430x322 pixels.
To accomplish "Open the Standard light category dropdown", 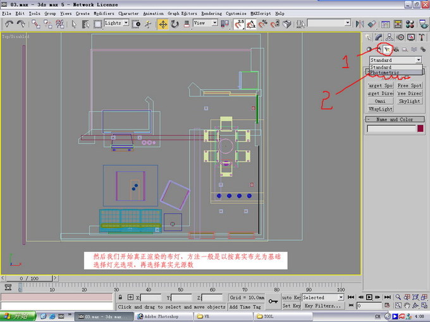I will pos(395,60).
